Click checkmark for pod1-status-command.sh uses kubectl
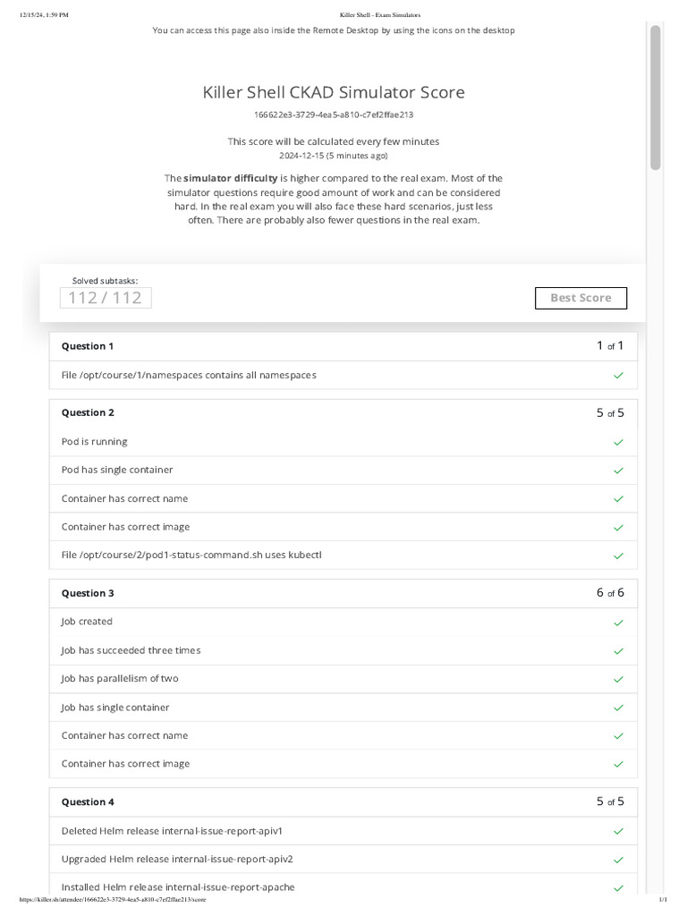687x916 pixels. point(618,556)
